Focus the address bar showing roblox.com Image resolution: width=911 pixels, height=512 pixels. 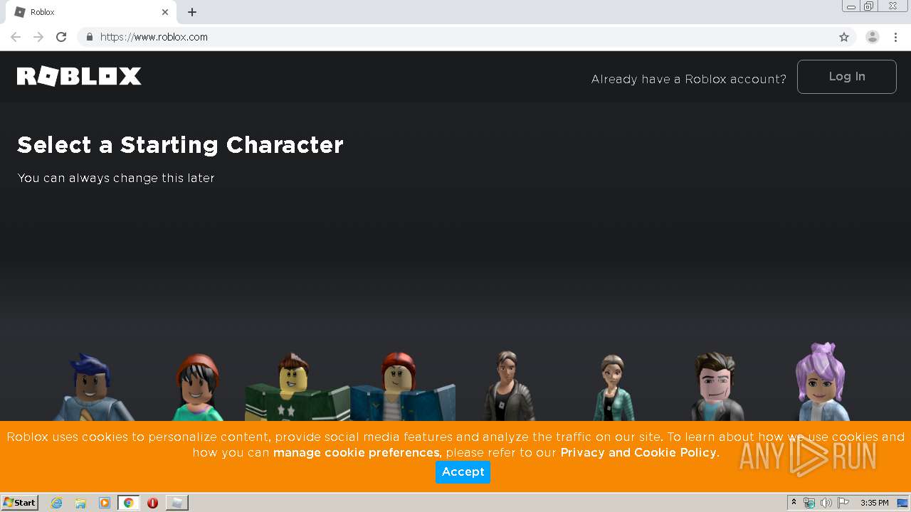pyautogui.click(x=455, y=37)
